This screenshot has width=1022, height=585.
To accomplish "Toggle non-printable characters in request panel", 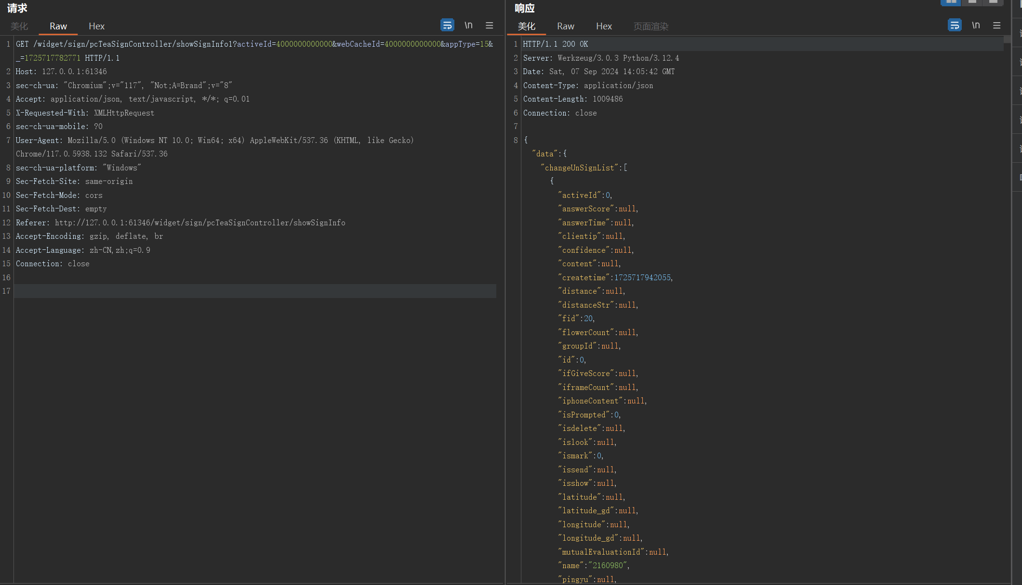I will click(468, 25).
